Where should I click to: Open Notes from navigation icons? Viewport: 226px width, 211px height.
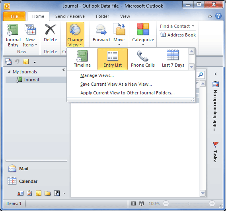(39, 193)
